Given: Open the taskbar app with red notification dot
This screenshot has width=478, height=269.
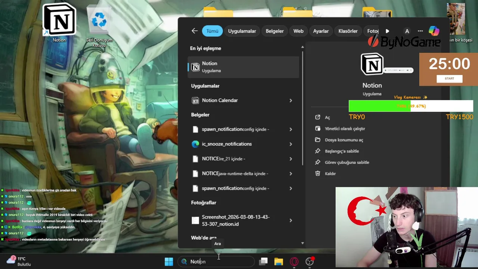Looking at the screenshot, I should click(310, 261).
